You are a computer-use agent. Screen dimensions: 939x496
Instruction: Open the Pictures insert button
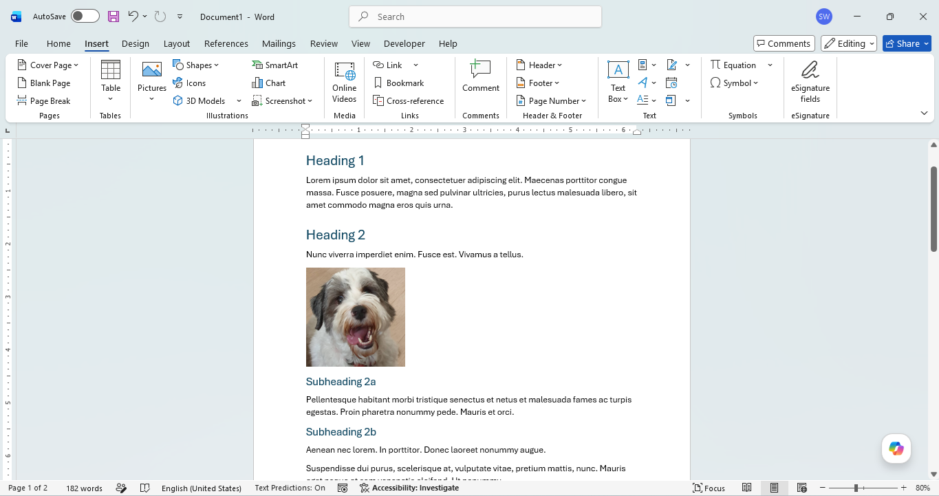[152, 80]
